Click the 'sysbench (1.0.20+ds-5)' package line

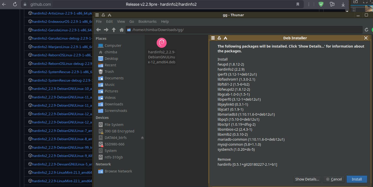pyautogui.click(x=236, y=149)
